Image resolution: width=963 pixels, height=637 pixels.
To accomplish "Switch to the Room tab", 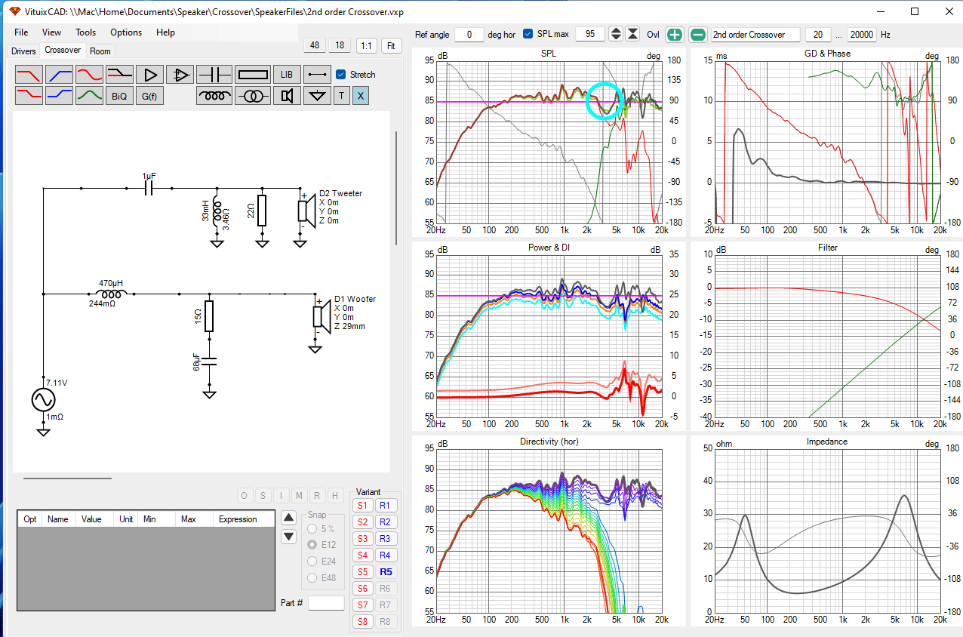I will pos(100,51).
